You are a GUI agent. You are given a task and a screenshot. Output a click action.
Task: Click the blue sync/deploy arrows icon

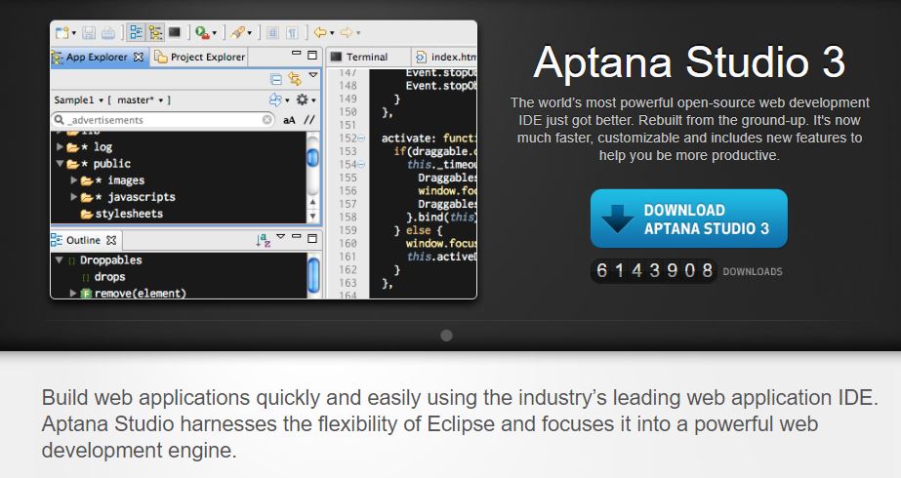click(x=276, y=100)
